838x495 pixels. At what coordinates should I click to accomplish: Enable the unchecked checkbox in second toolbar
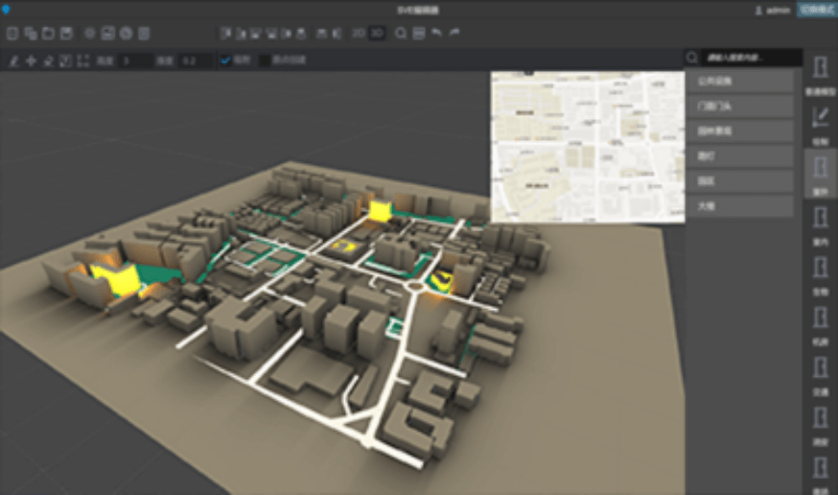point(265,60)
